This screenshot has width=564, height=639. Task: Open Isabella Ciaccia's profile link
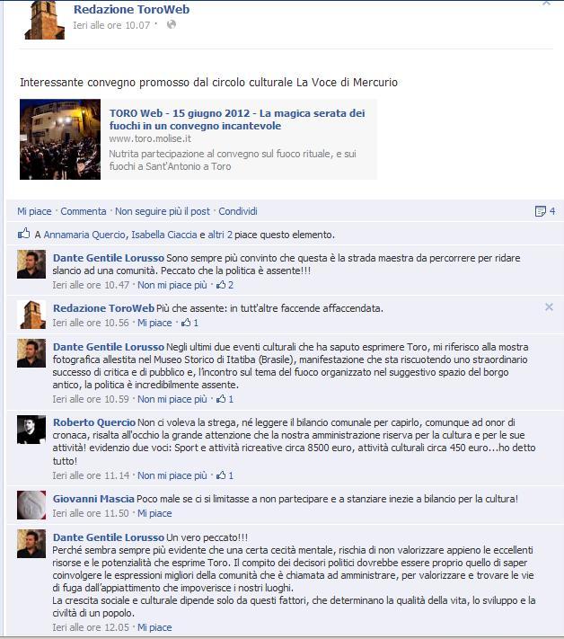click(x=163, y=235)
